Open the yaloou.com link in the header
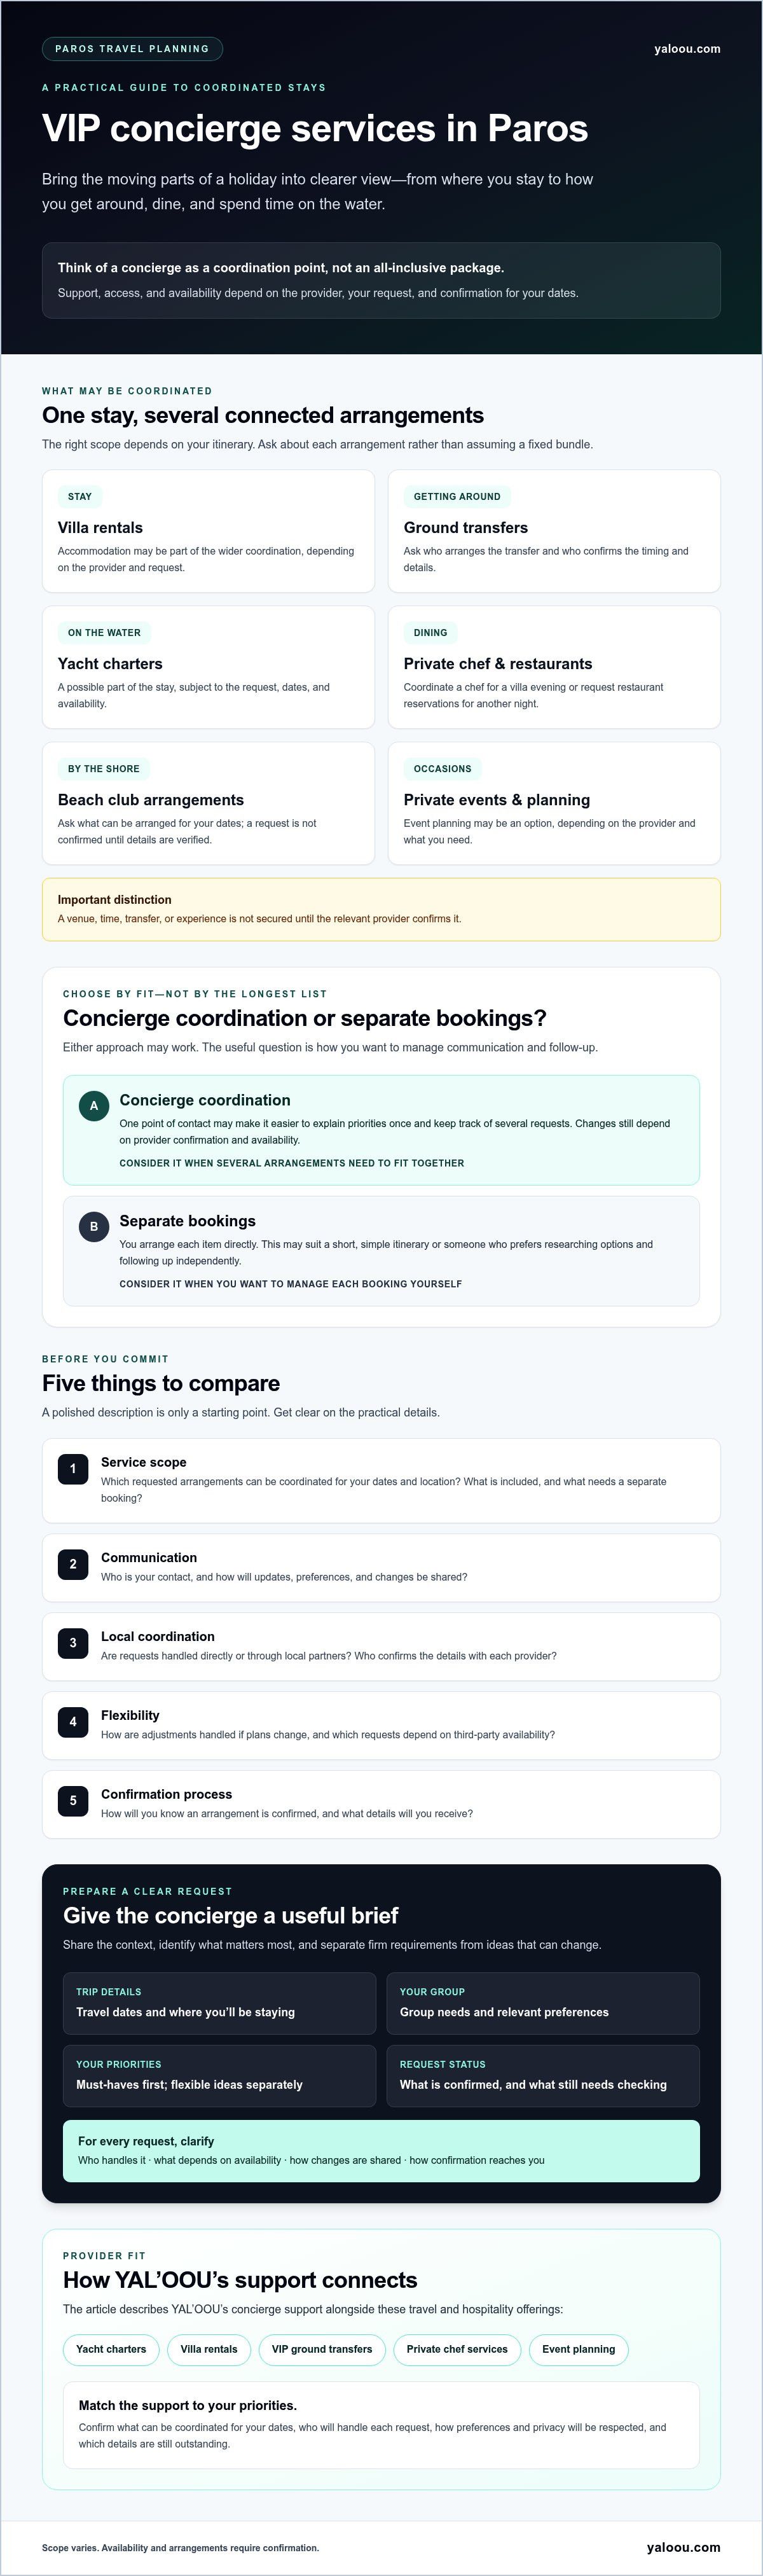 pos(687,49)
